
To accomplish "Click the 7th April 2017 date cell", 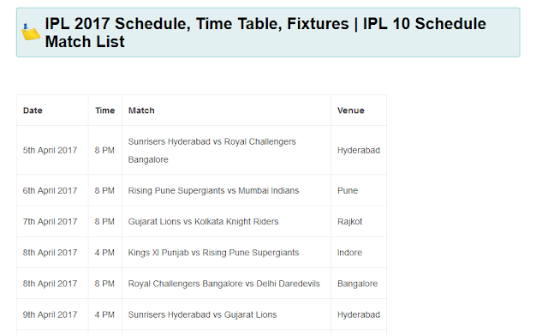I will (x=50, y=222).
